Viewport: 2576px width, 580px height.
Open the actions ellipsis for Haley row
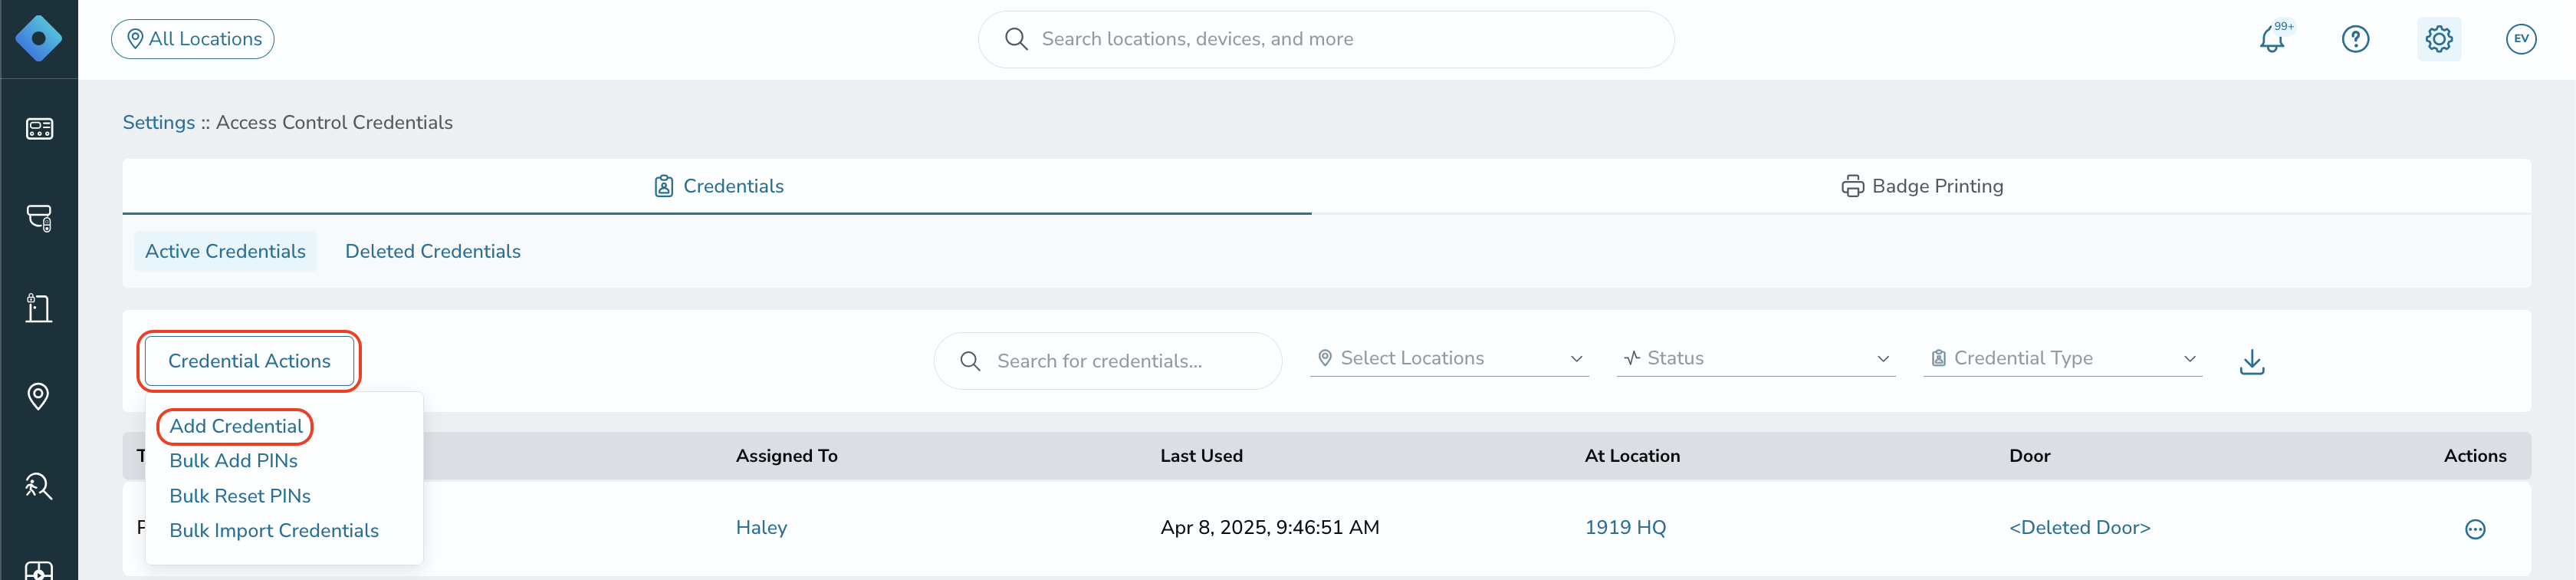tap(2475, 529)
